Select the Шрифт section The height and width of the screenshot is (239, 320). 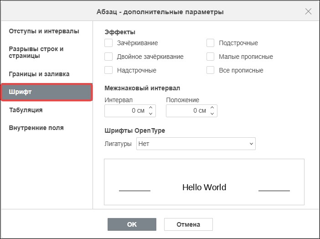[47, 92]
